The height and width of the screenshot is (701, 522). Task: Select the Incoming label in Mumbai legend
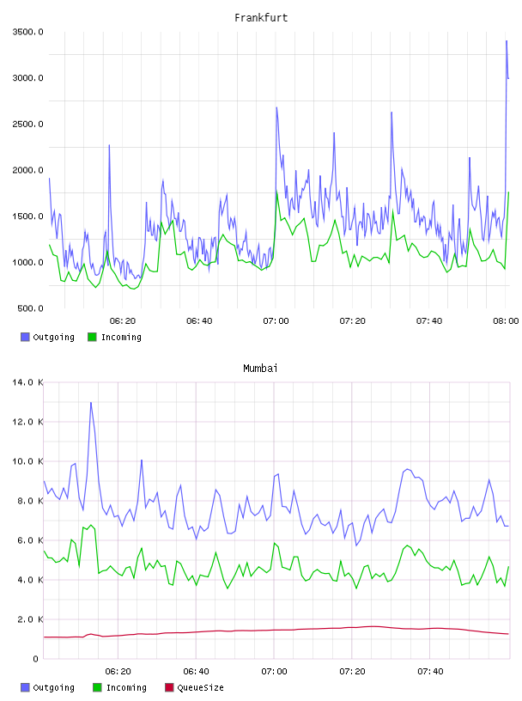[x=126, y=688]
